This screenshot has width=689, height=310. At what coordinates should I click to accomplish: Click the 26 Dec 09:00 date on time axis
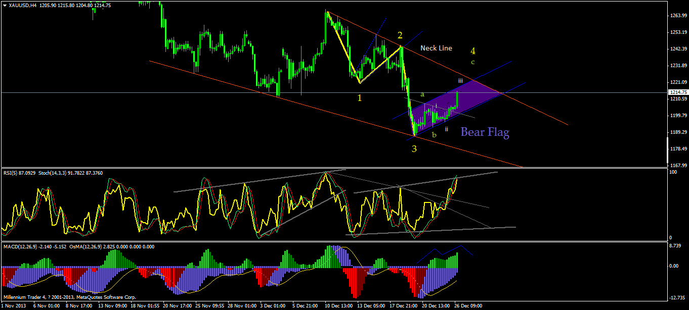[469, 305]
